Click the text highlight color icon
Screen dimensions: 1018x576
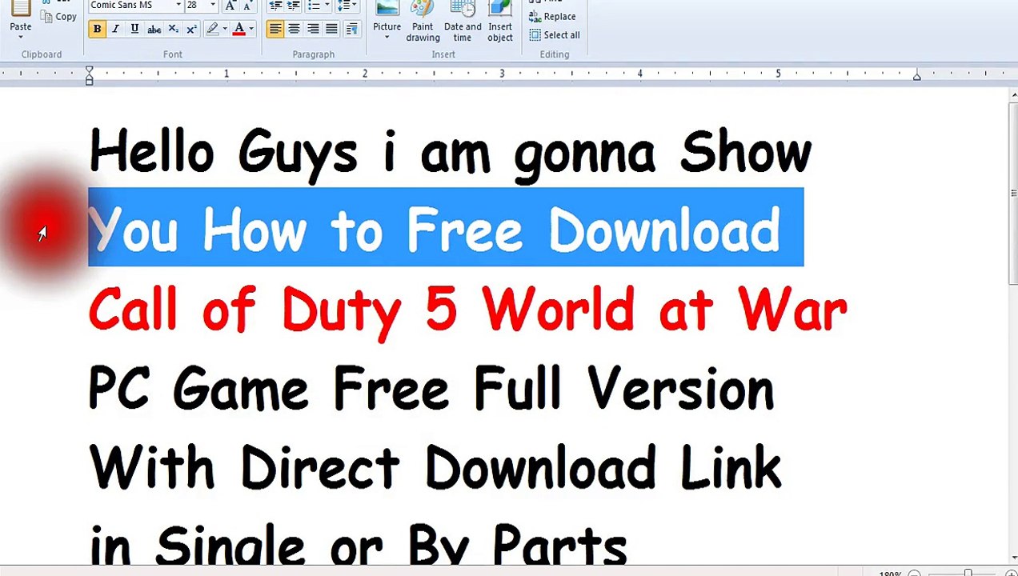[x=212, y=30]
